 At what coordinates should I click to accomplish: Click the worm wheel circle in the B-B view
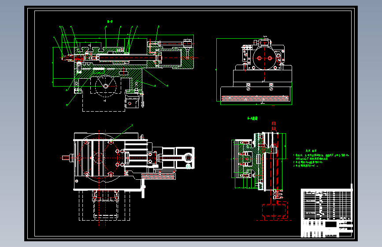106,86
